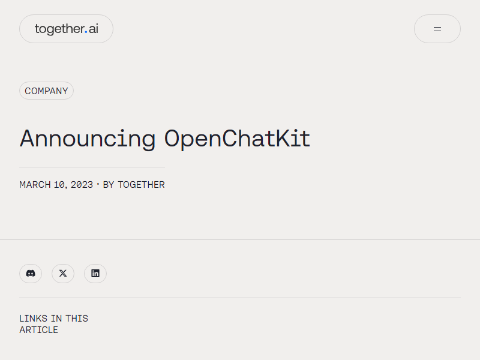Screen dimensions: 480x360
Task: Click the Announcing OpenChatKit headline
Action: point(165,139)
